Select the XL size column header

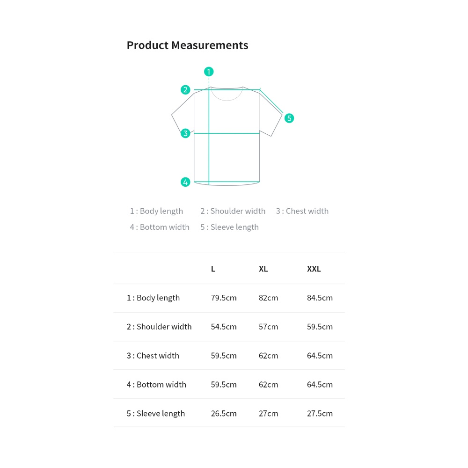point(263,269)
